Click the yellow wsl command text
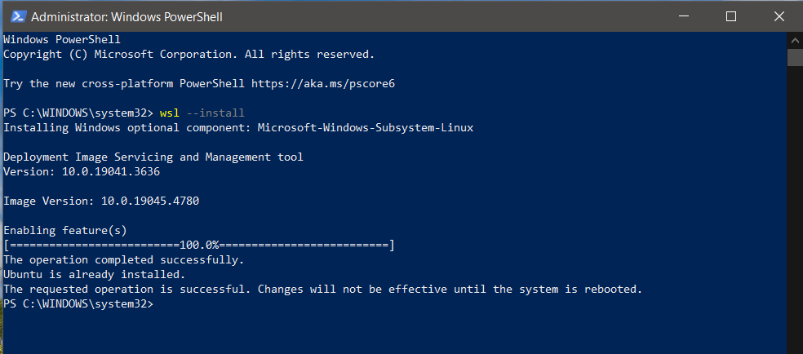Screen dimensions: 803x354 (170, 113)
